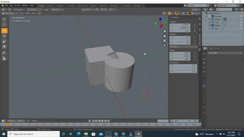Hide the Camera object in outliner
Viewport: 244px width, 137px height.
pos(241,19)
